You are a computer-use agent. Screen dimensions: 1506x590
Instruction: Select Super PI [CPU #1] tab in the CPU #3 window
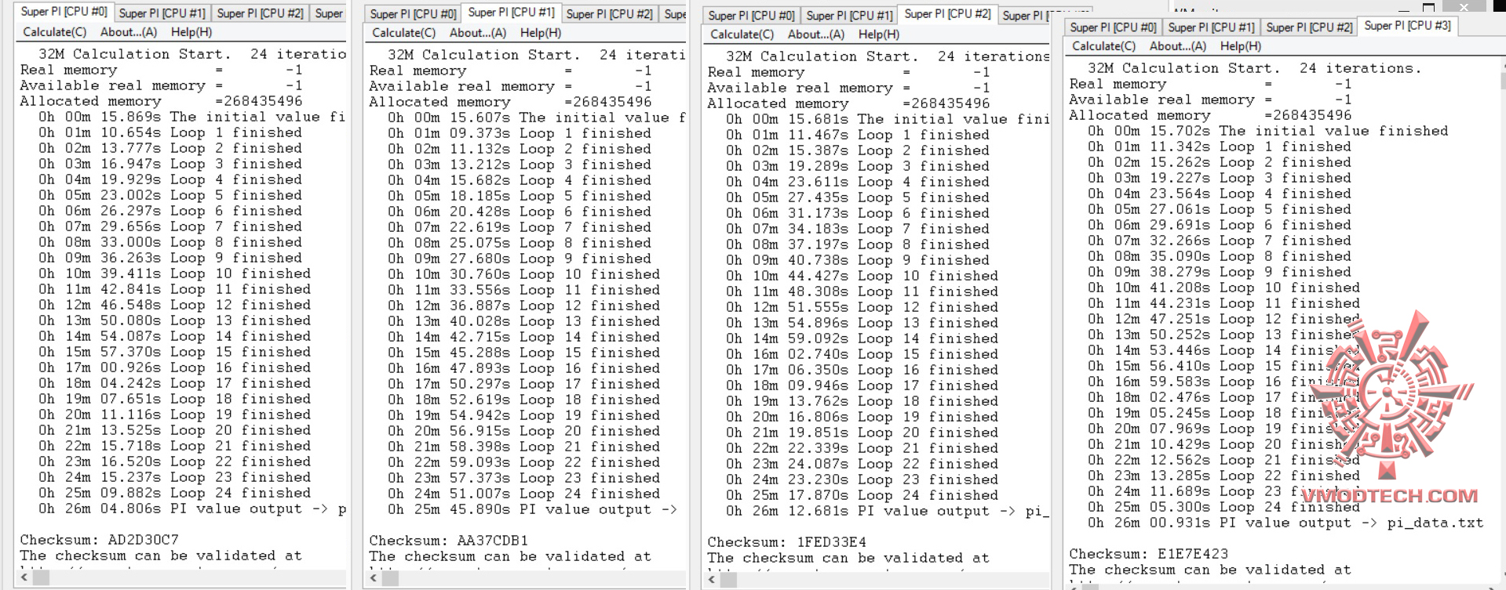pyautogui.click(x=1211, y=27)
